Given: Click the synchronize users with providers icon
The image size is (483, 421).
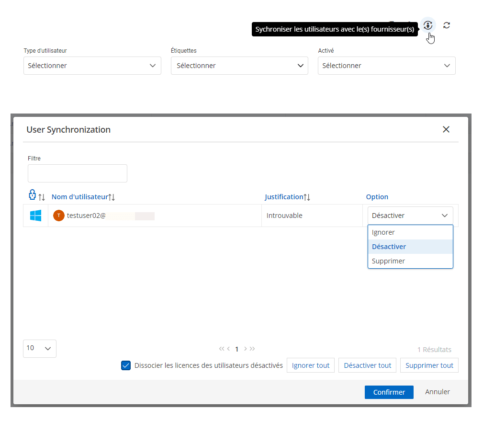Looking at the screenshot, I should pos(428,25).
